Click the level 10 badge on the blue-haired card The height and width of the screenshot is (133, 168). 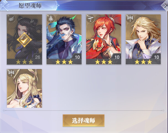(x=77, y=57)
